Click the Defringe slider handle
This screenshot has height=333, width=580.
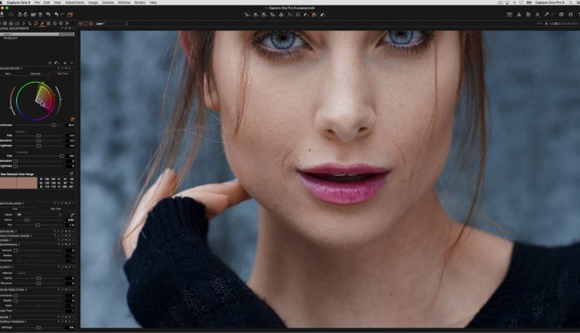39,328
